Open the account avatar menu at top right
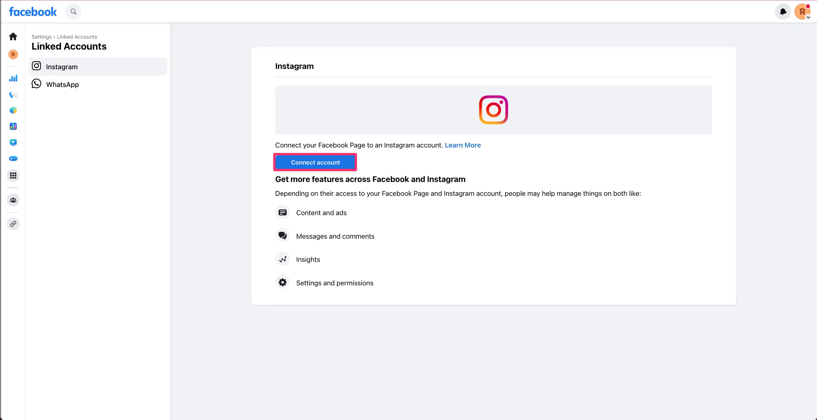This screenshot has width=817, height=420. pos(802,12)
